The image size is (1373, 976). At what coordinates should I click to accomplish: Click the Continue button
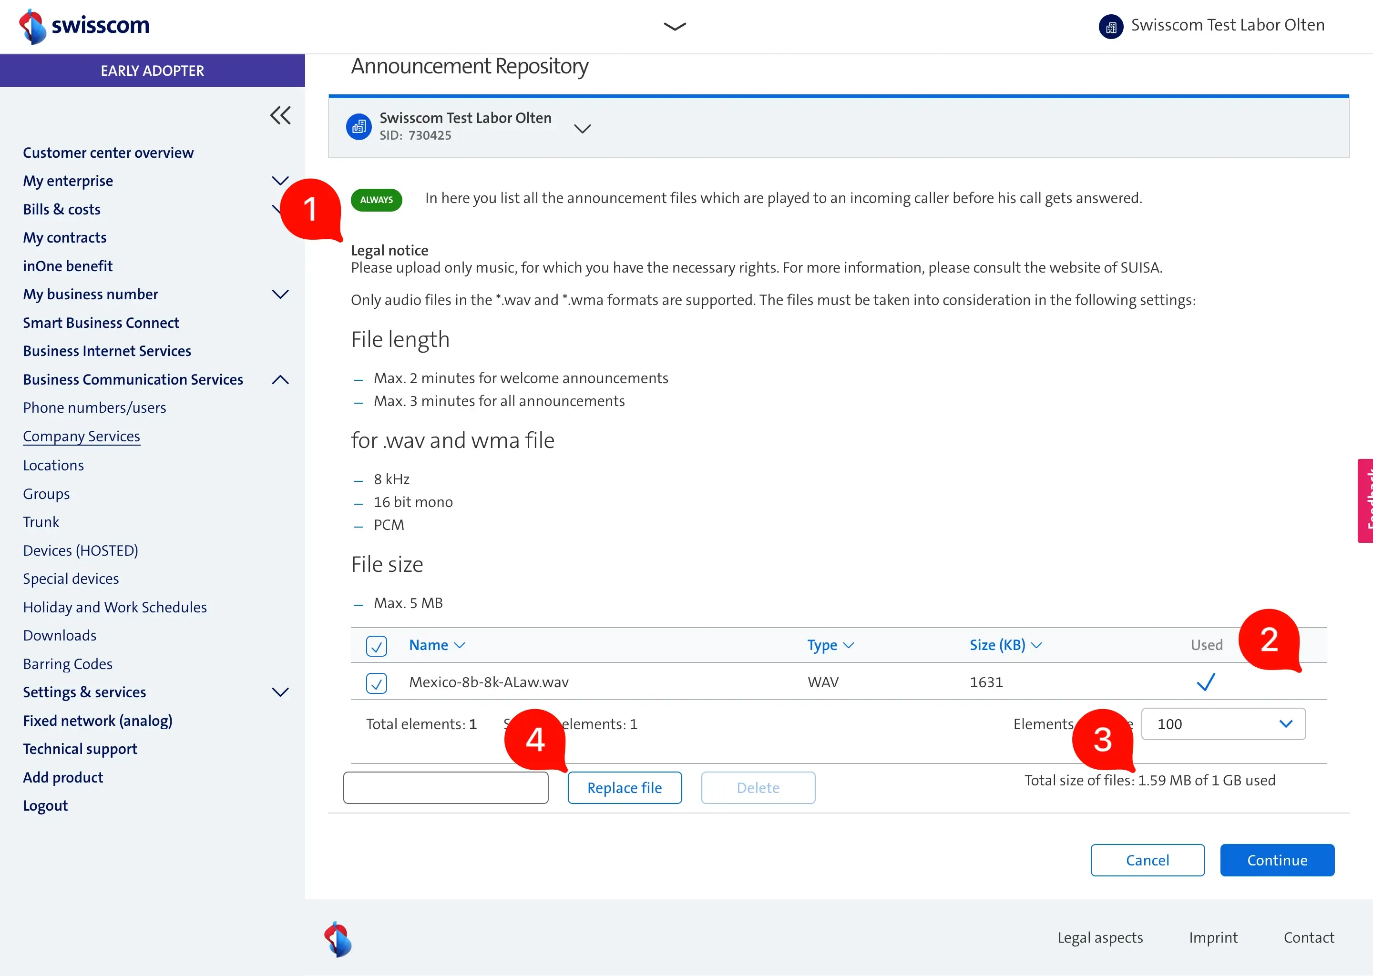pos(1278,860)
